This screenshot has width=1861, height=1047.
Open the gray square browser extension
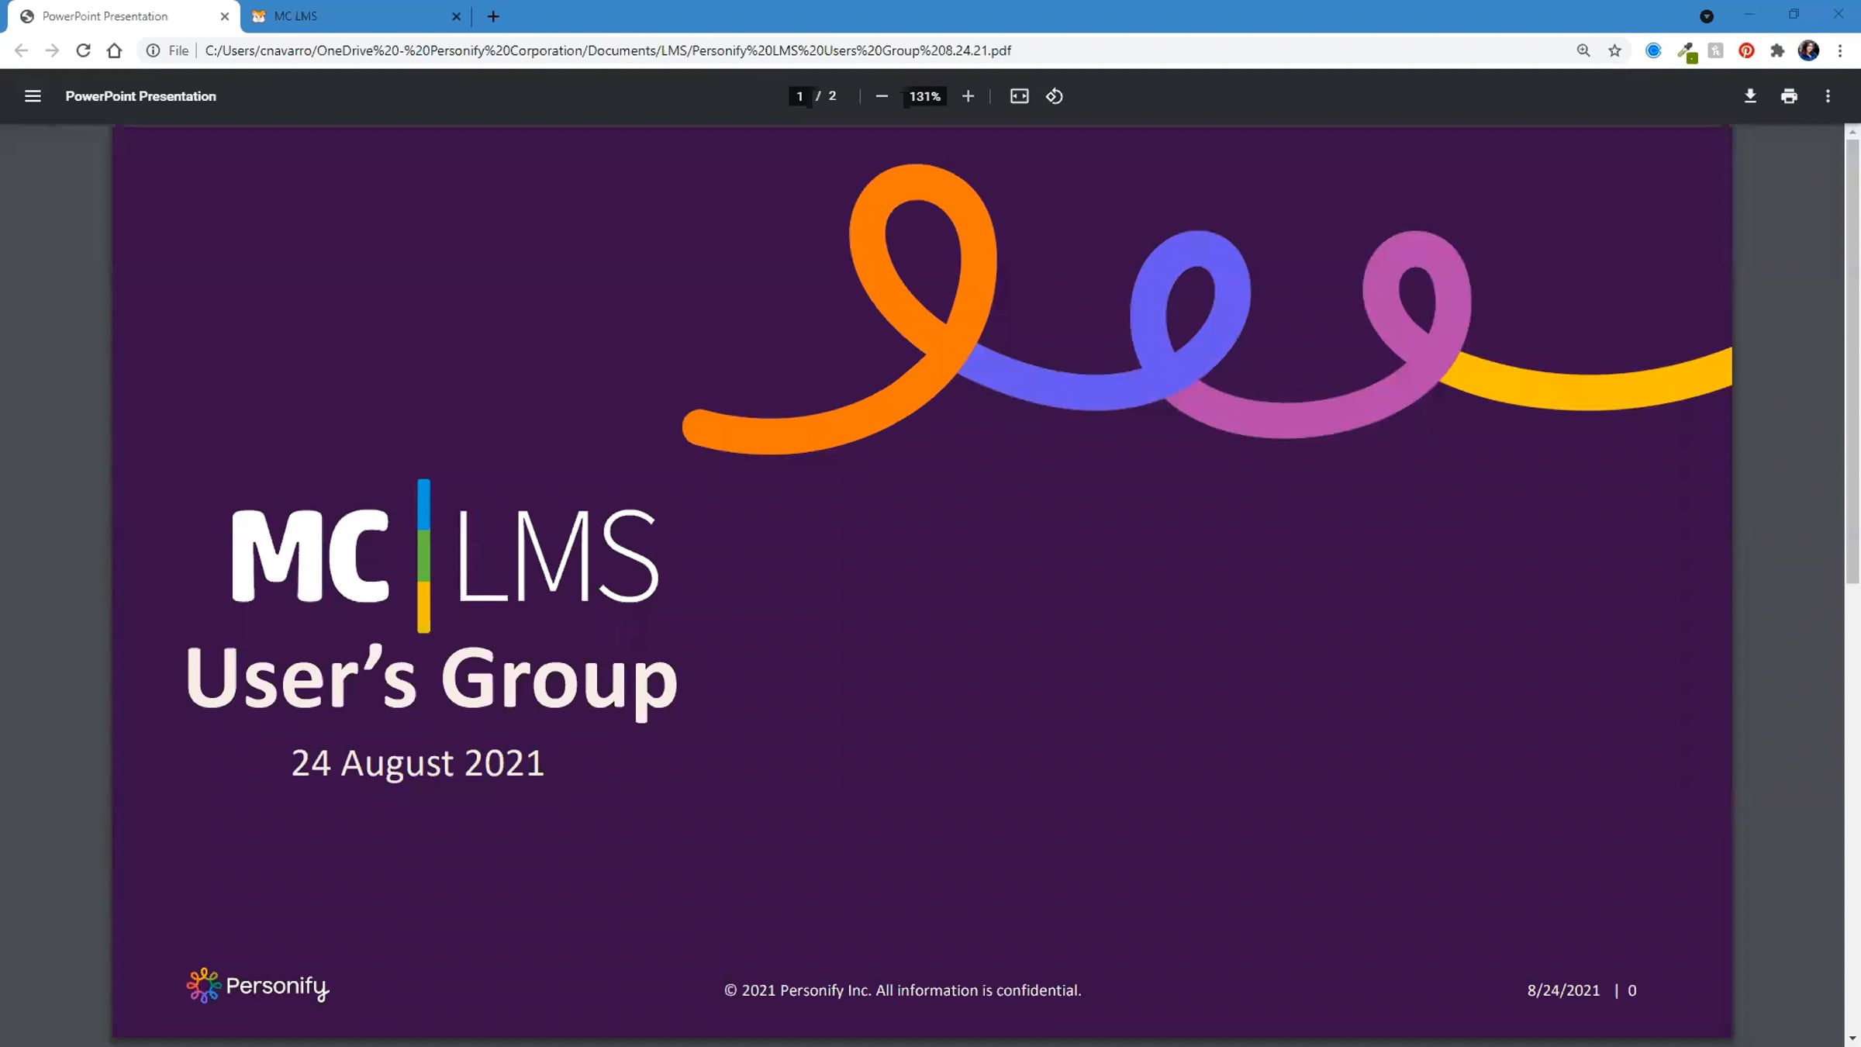(1715, 50)
